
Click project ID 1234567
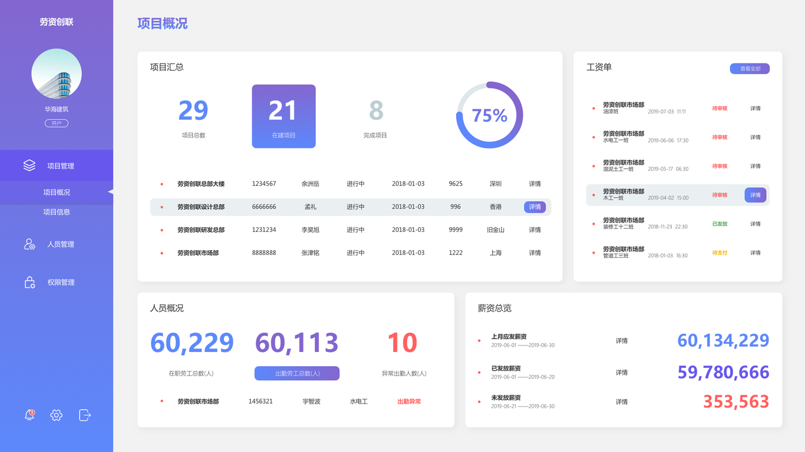(264, 184)
